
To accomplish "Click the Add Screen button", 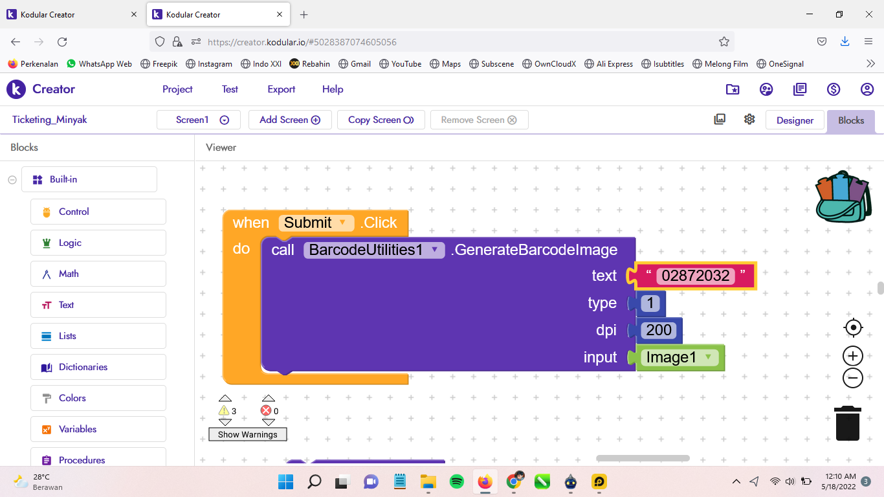I will 289,120.
